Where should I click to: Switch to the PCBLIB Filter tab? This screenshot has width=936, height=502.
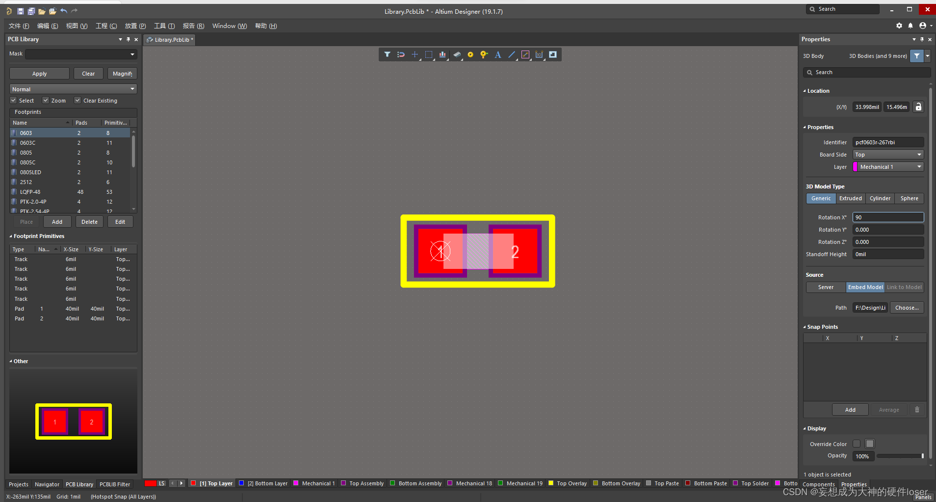click(x=115, y=484)
